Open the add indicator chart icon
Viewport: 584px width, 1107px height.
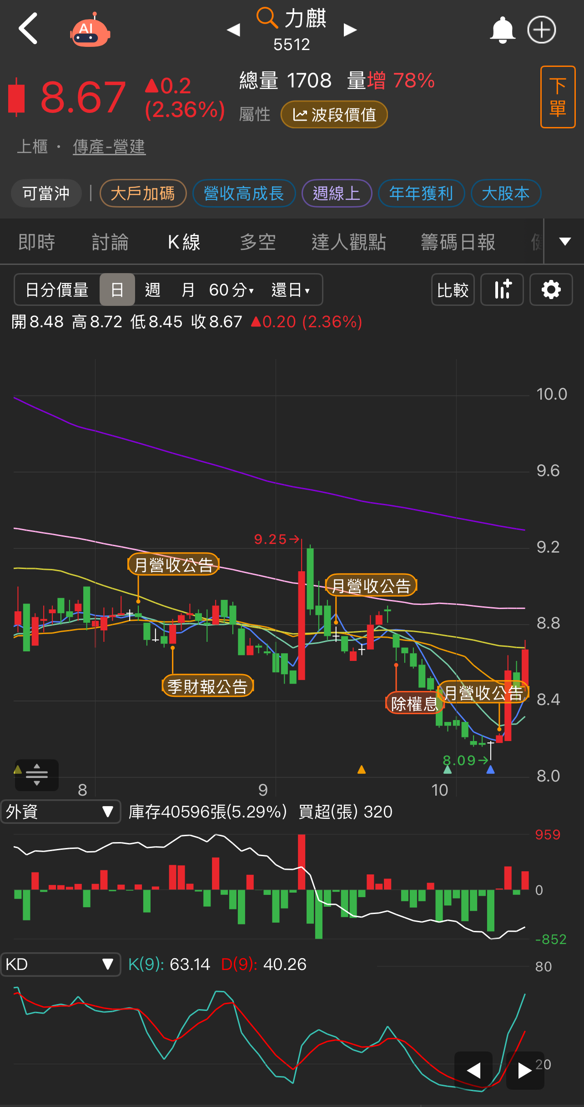pos(502,289)
